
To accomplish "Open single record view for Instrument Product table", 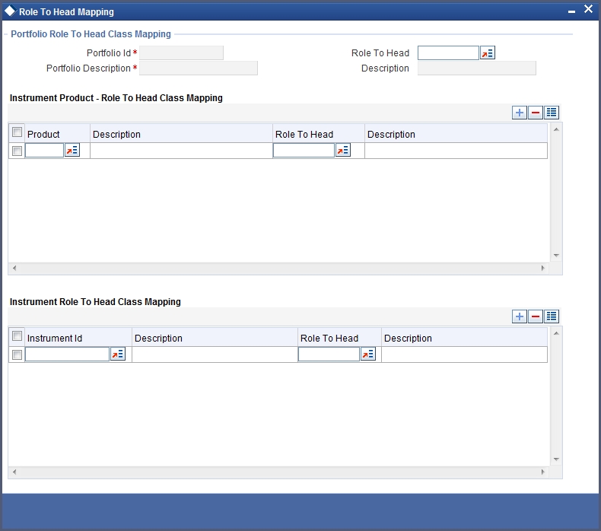I will pos(552,113).
